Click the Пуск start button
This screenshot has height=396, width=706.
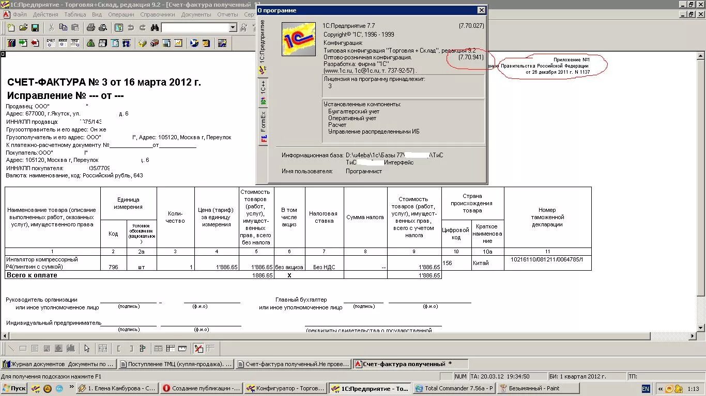tap(14, 388)
